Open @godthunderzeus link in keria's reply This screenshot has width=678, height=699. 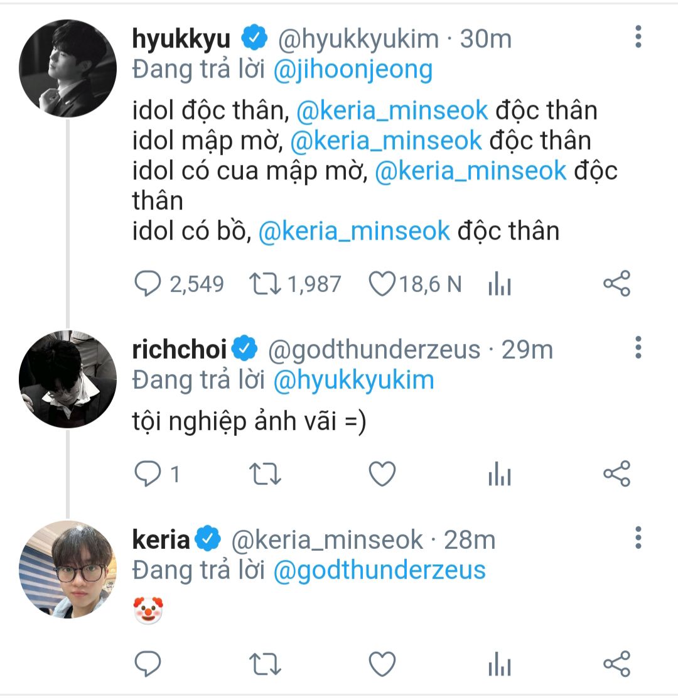(379, 570)
